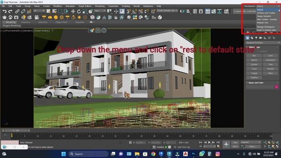Choose the Rectangular Selection Region icon
Image resolution: width=281 pixels, height=158 pixels.
tap(60, 11)
